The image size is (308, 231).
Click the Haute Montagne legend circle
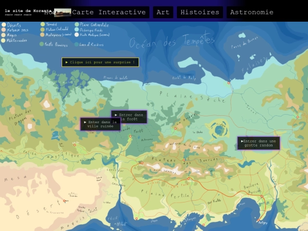coord(76,35)
